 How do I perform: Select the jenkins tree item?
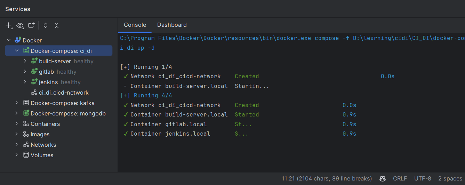48,82
